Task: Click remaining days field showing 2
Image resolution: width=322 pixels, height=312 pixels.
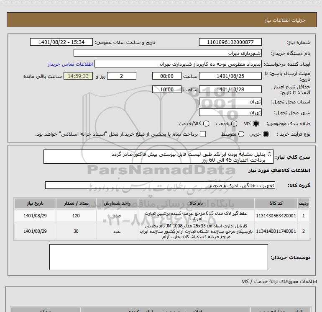Action: pos(122,76)
